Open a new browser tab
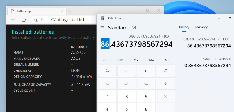This screenshot has width=234, height=112. coord(70,11)
